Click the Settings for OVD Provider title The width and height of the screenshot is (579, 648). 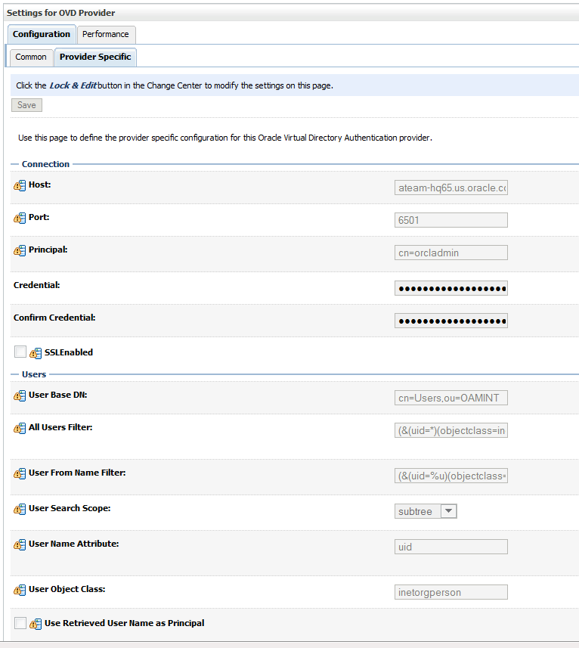click(x=60, y=13)
